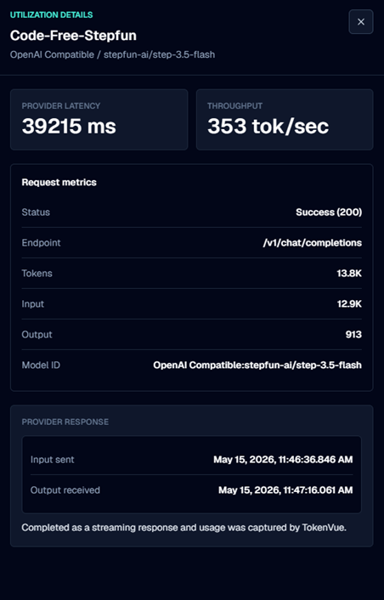The width and height of the screenshot is (384, 600).
Task: Click the Code-Free-Stepfun title
Action: pyautogui.click(x=73, y=36)
